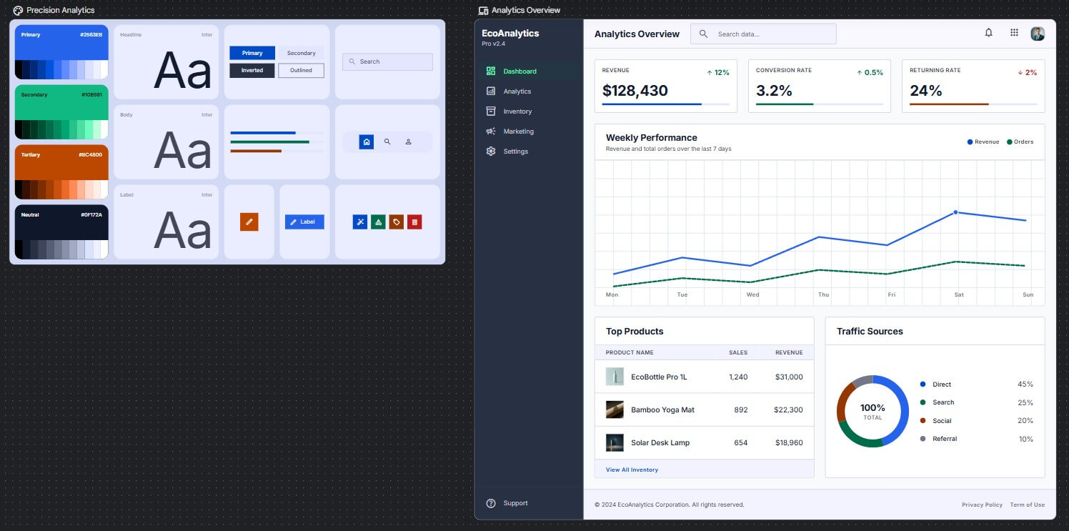Click the SALES column header

(738, 352)
